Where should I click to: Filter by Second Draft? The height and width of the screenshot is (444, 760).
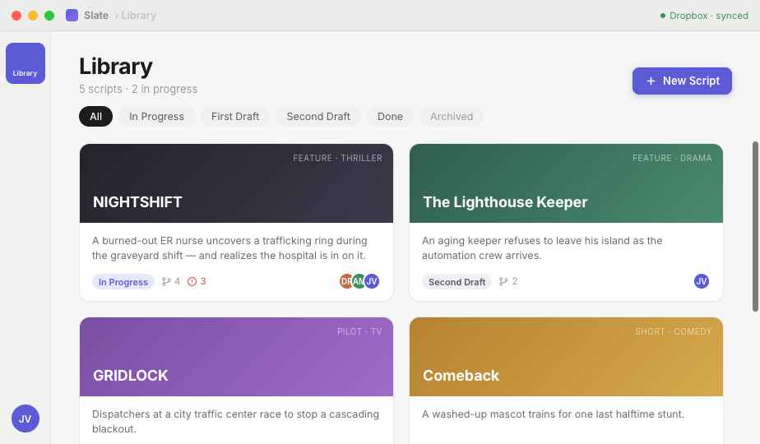(x=318, y=116)
